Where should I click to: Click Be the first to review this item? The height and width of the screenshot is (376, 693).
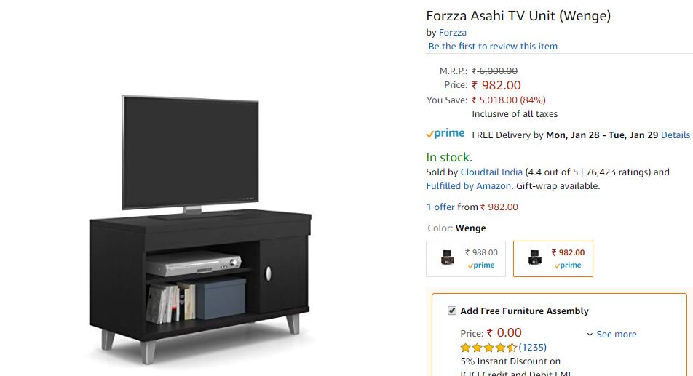[x=493, y=47]
